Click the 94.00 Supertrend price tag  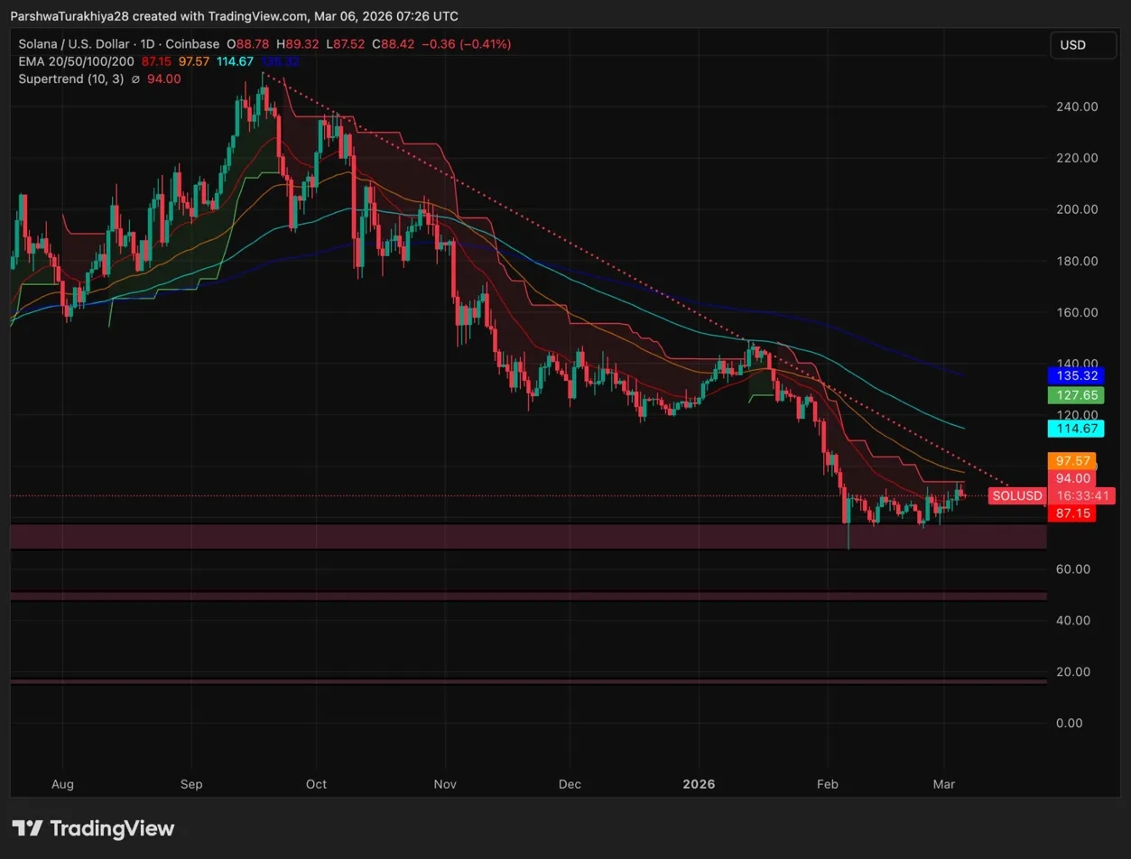(1071, 478)
